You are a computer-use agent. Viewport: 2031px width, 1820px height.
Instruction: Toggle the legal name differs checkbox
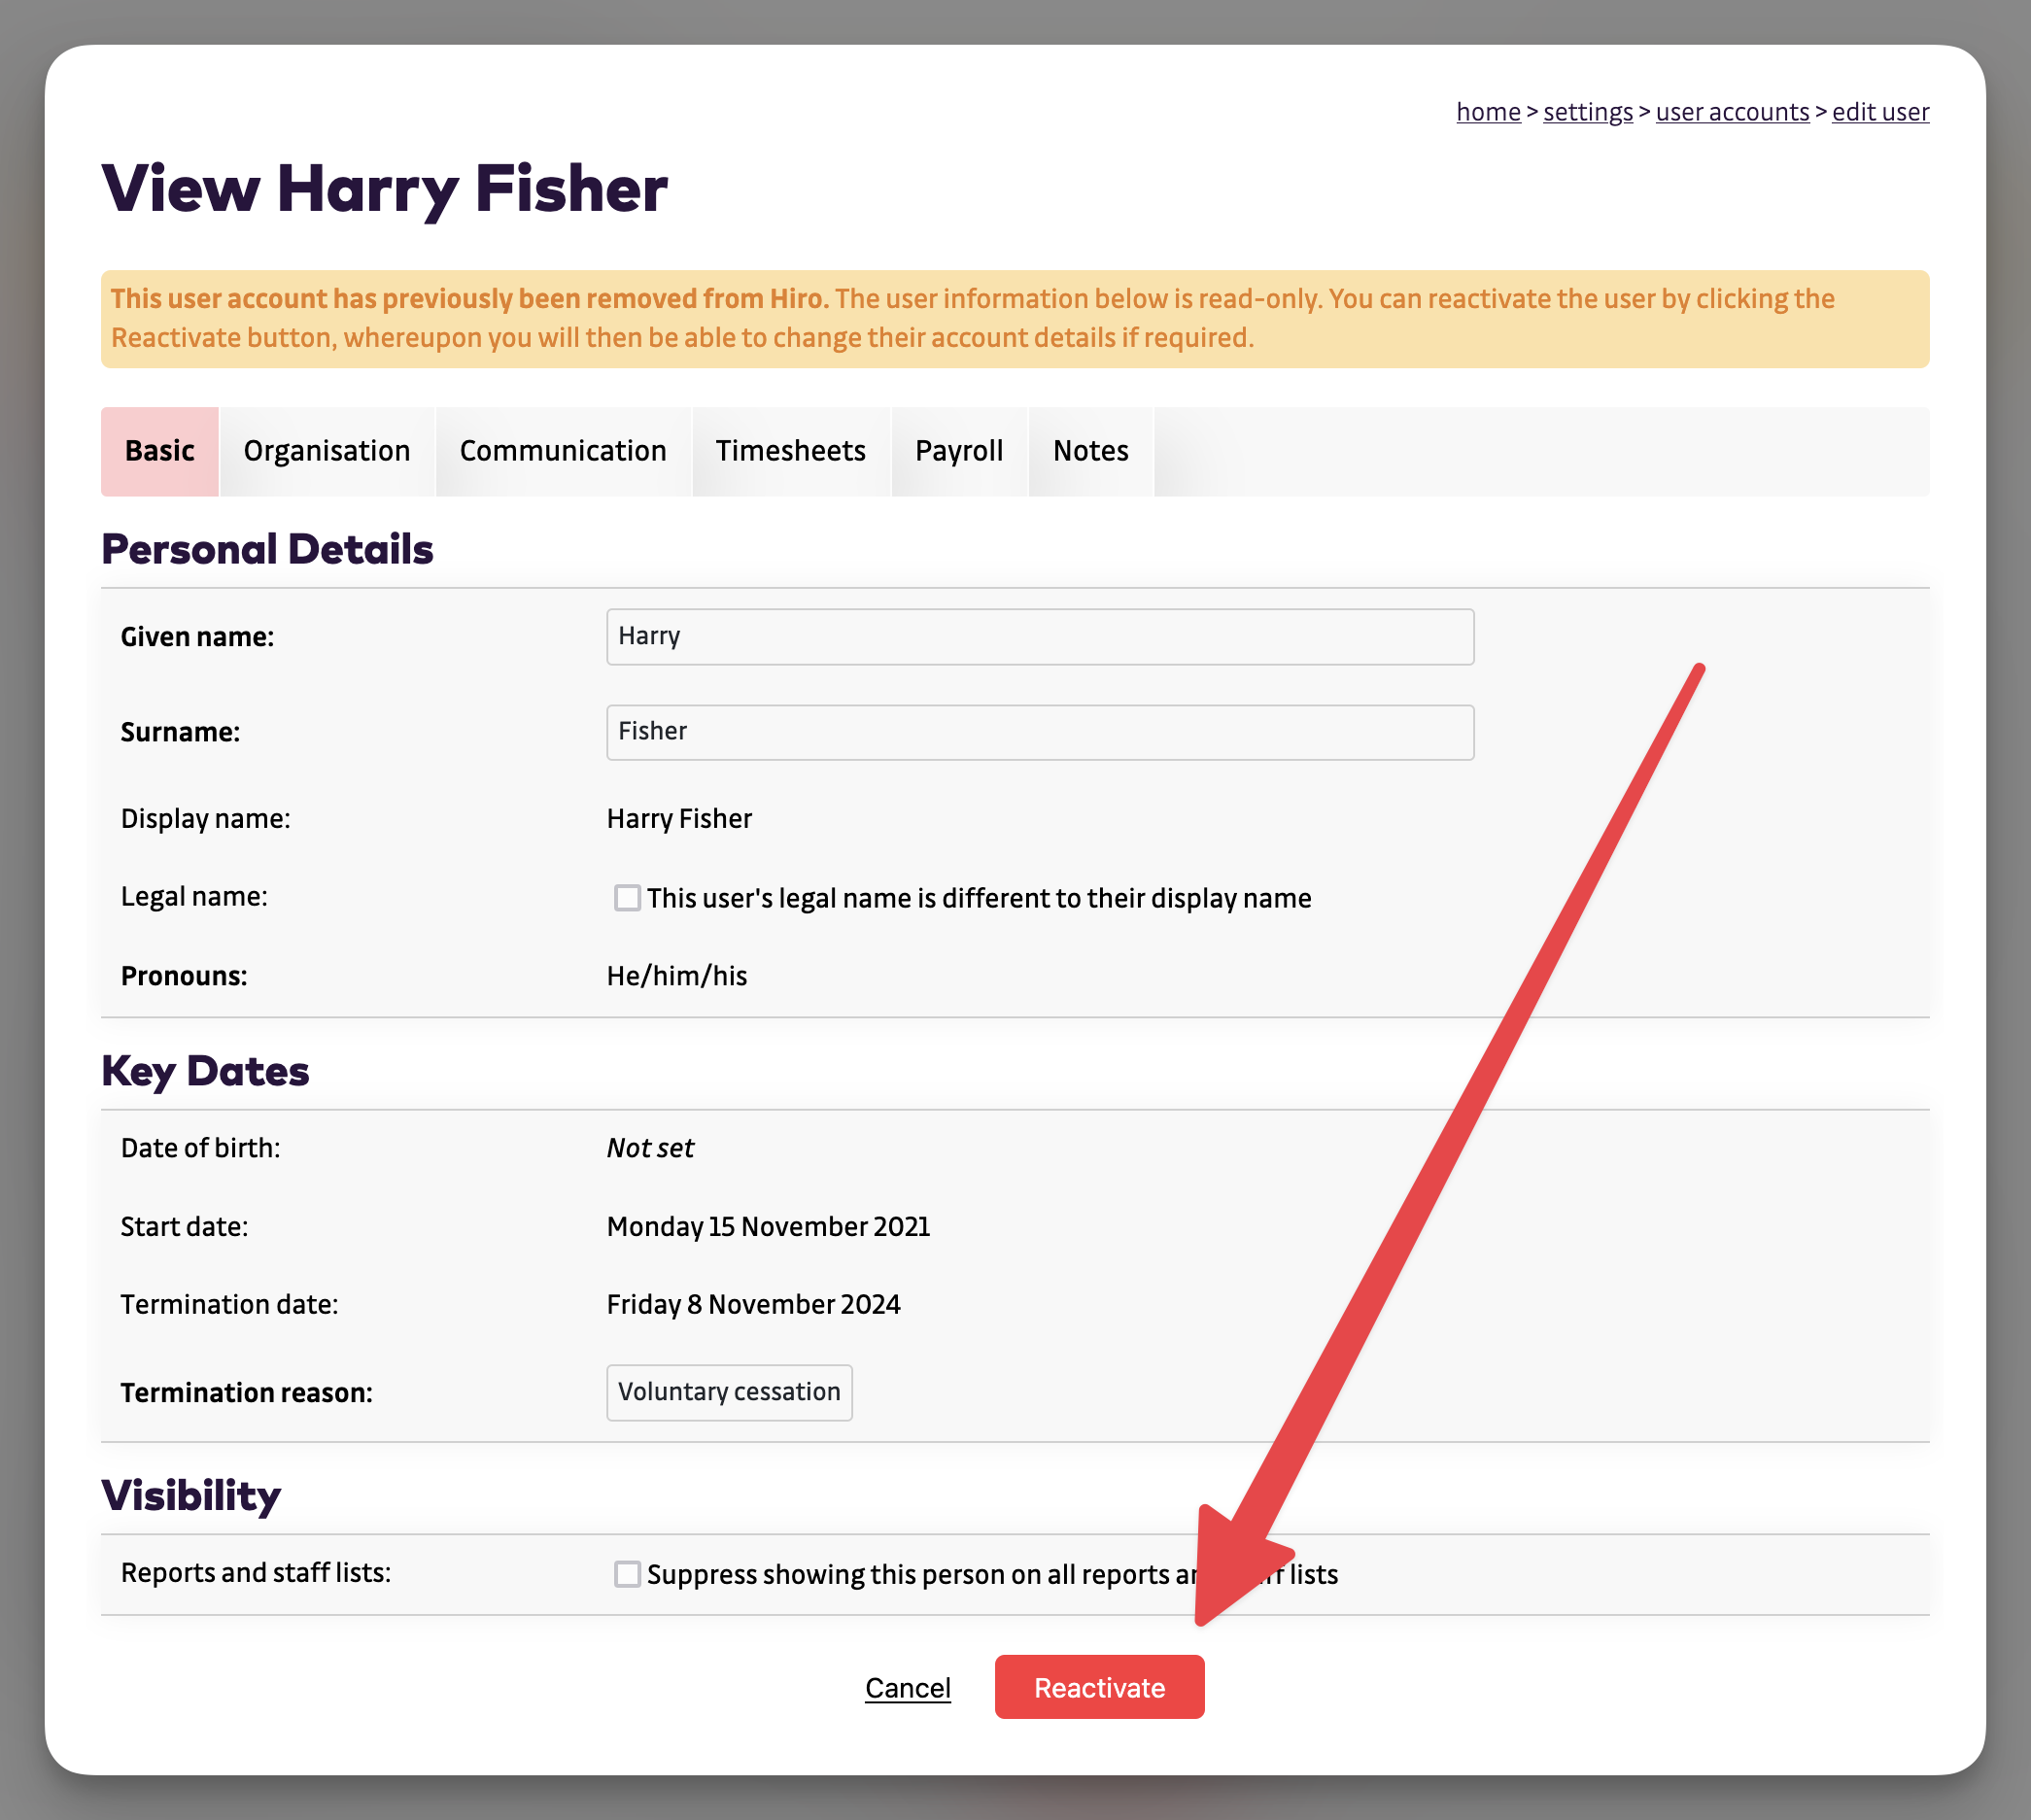coord(627,898)
